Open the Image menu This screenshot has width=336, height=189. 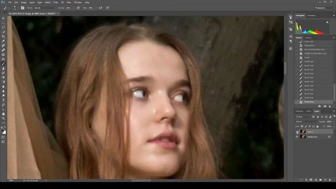[x=24, y=2]
